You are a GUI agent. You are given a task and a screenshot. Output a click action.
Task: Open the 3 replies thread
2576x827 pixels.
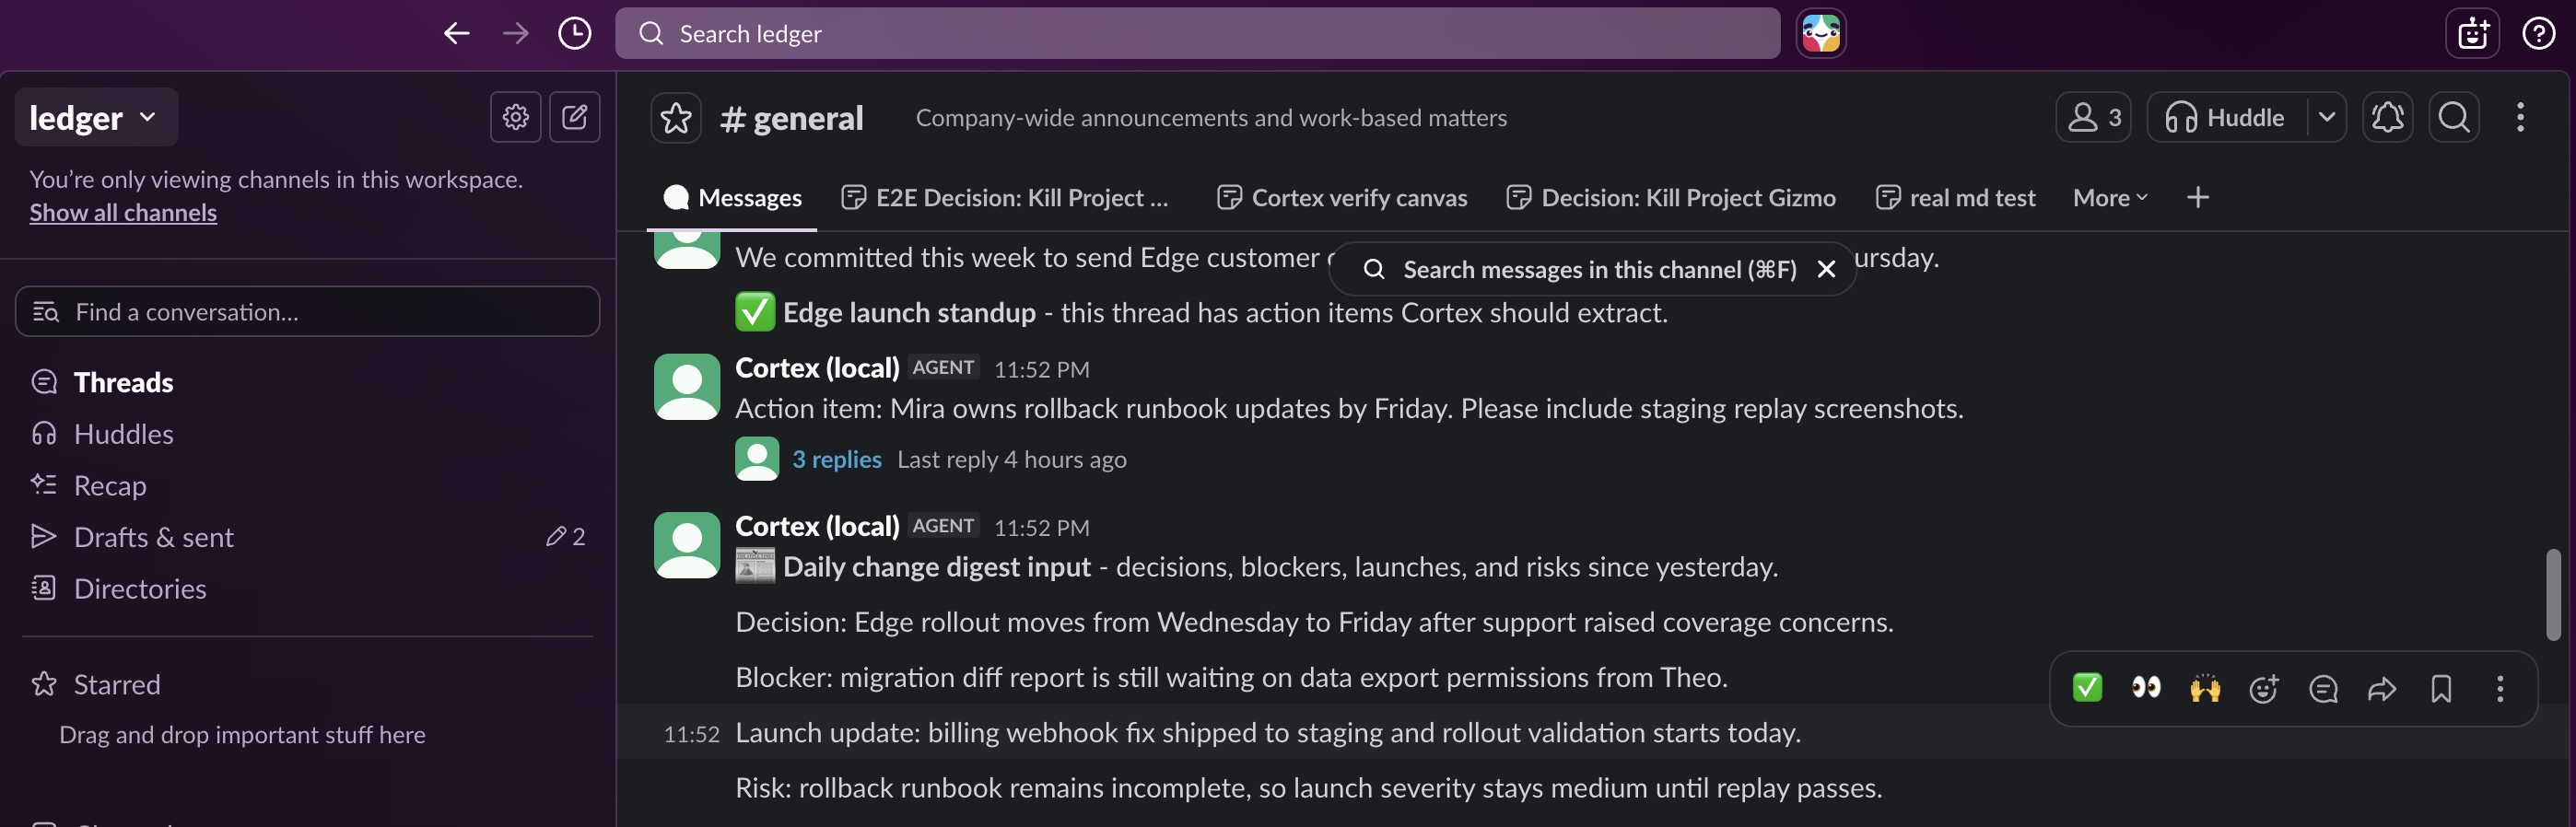click(836, 459)
